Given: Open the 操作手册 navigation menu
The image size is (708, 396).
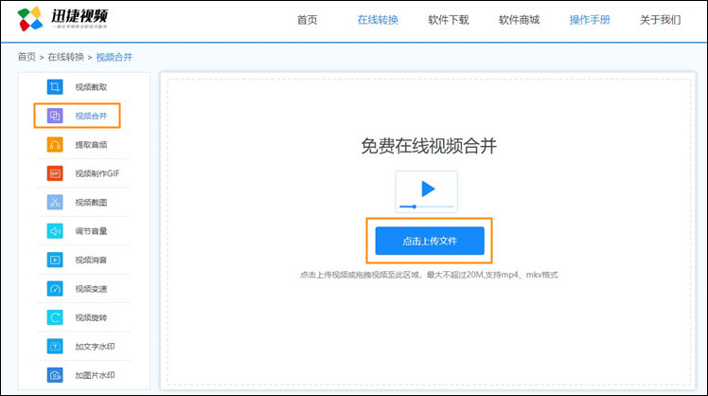Looking at the screenshot, I should tap(590, 20).
